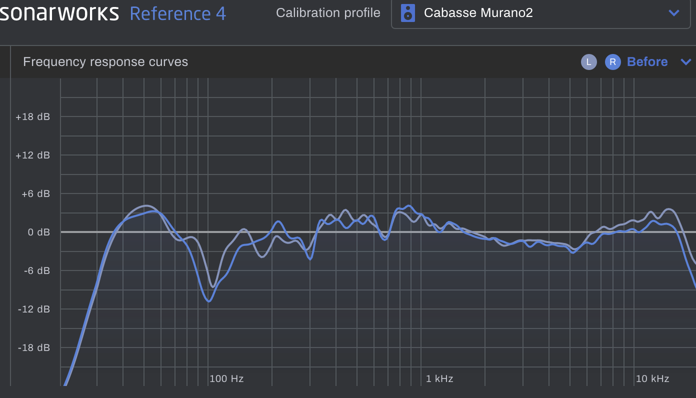Click the +18 dB axis label
Image resolution: width=696 pixels, height=398 pixels.
click(33, 117)
